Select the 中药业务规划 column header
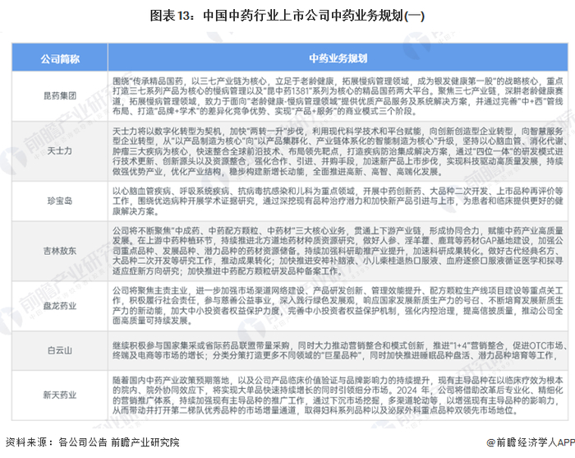 [338, 58]
